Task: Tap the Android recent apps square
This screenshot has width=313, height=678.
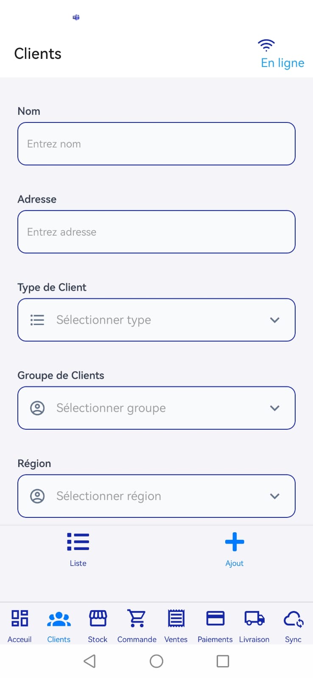Action: (x=223, y=661)
